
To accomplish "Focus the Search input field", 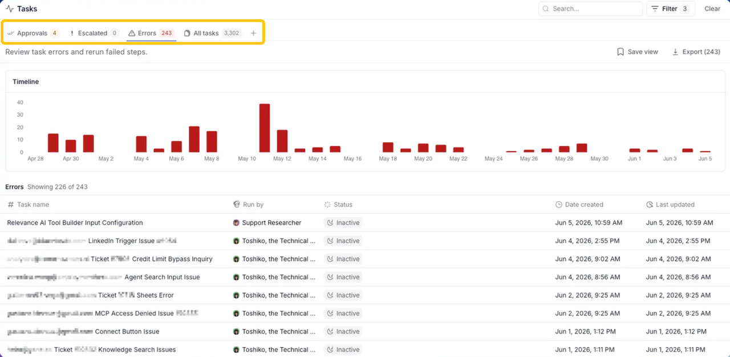I will coord(590,9).
